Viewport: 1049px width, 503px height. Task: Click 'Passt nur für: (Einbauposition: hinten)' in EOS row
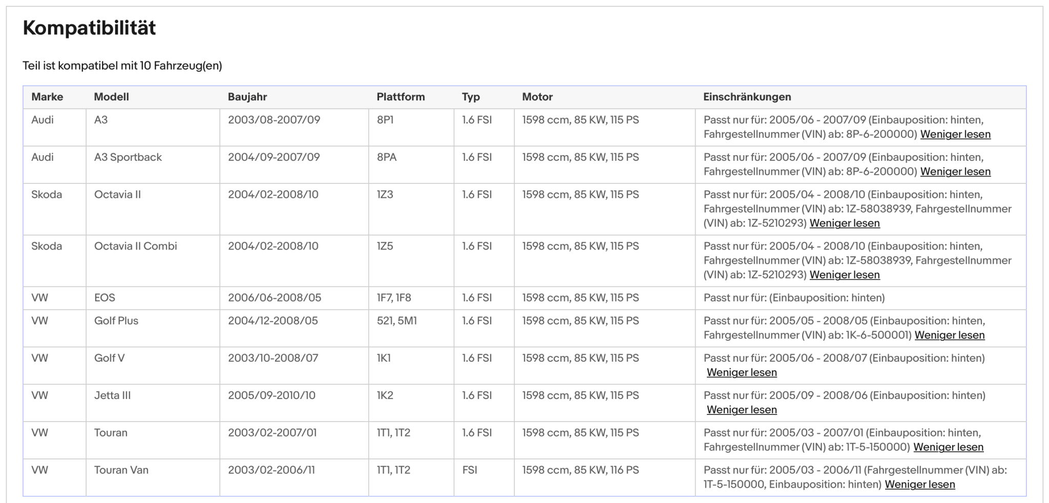(794, 298)
